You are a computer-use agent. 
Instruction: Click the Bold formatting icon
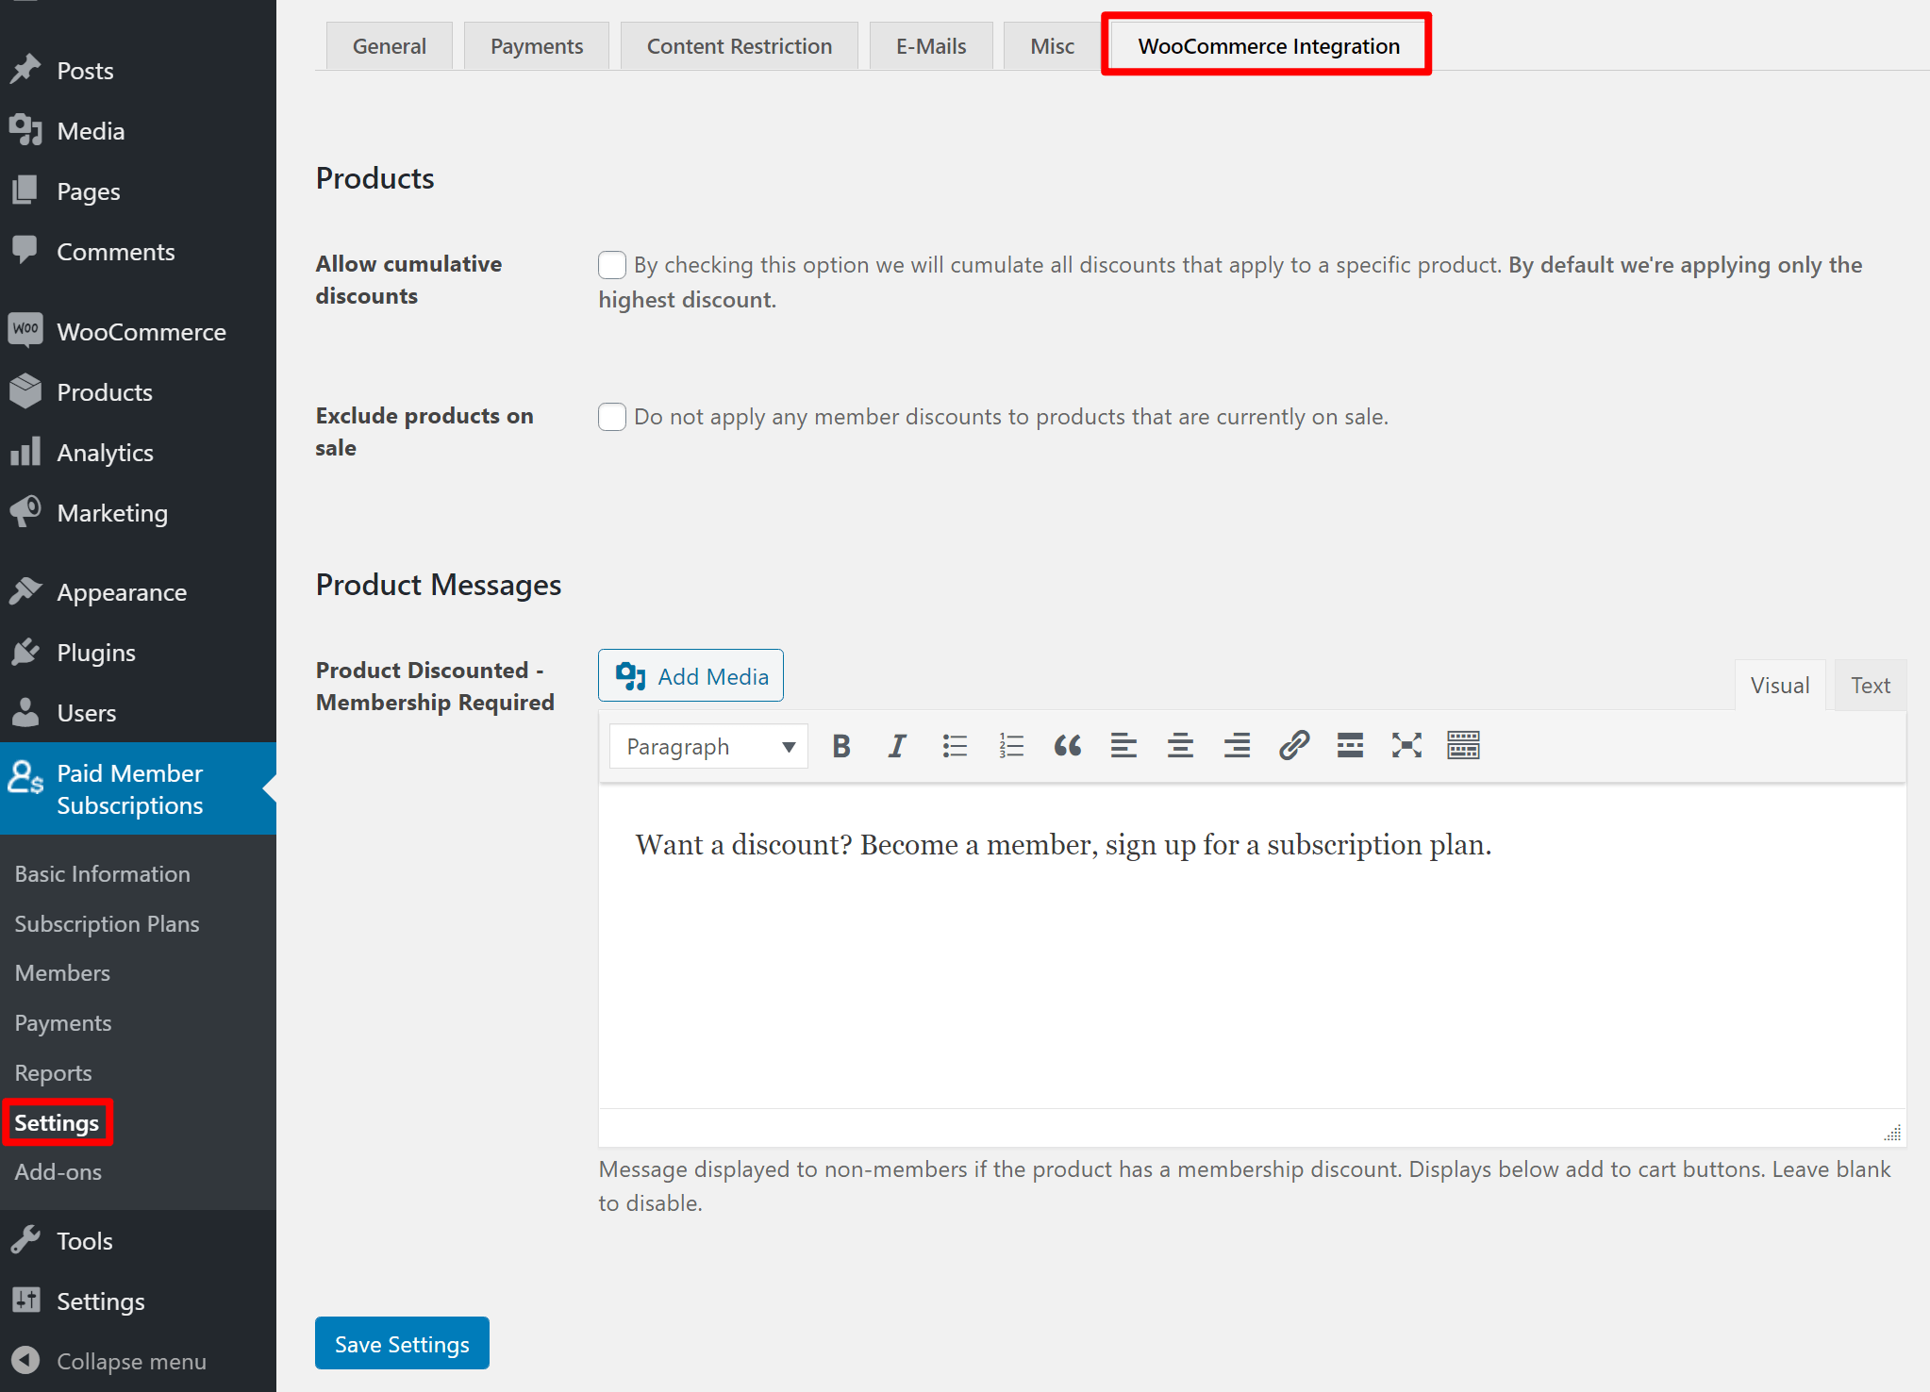coord(842,745)
